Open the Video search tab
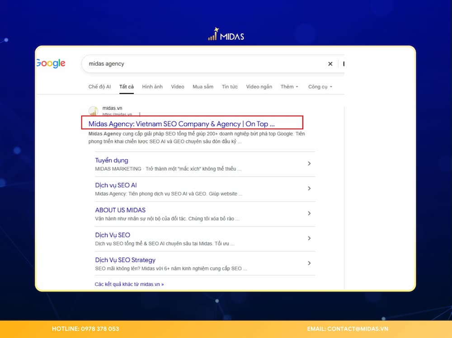 178,87
